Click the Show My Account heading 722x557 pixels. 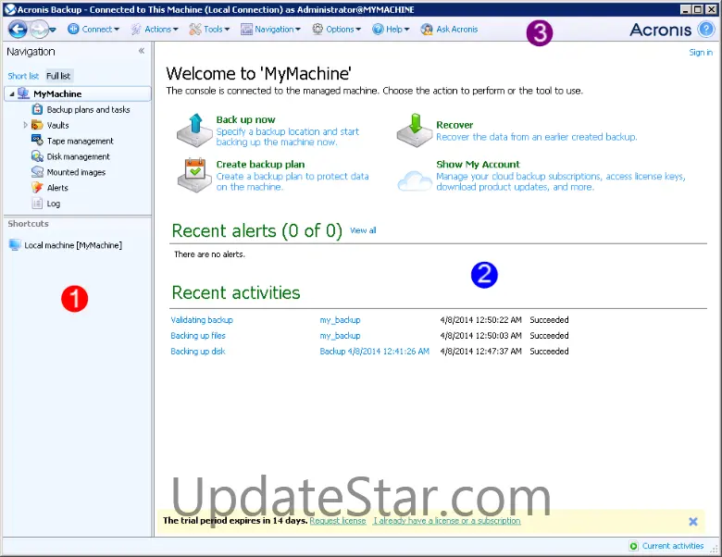pos(478,165)
